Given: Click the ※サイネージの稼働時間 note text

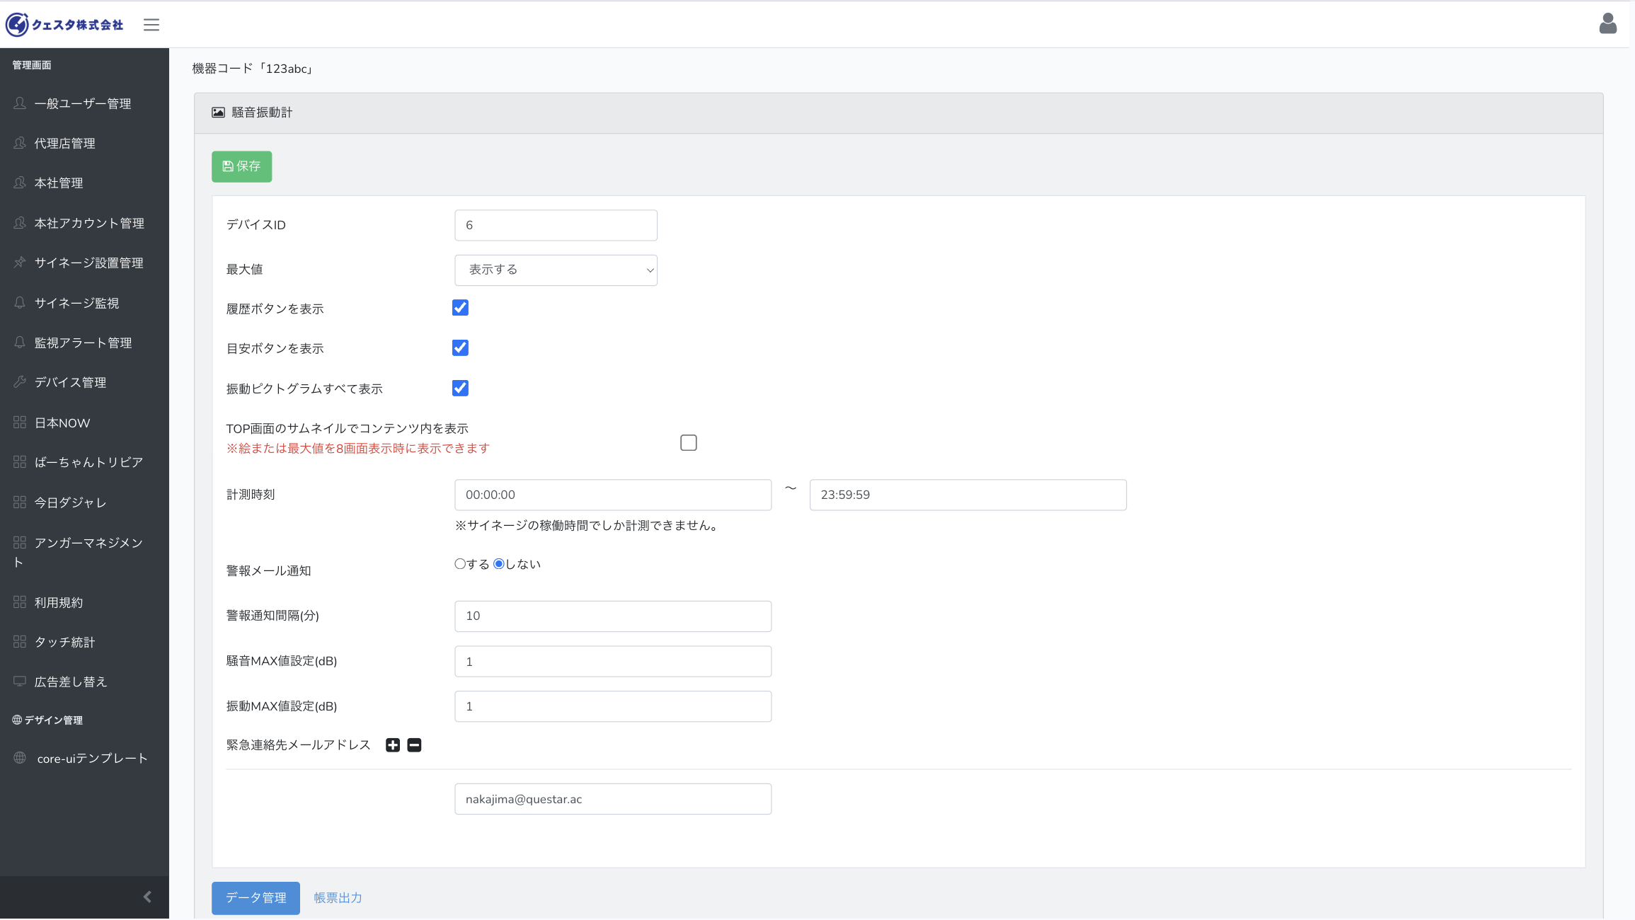Looking at the screenshot, I should tap(587, 526).
